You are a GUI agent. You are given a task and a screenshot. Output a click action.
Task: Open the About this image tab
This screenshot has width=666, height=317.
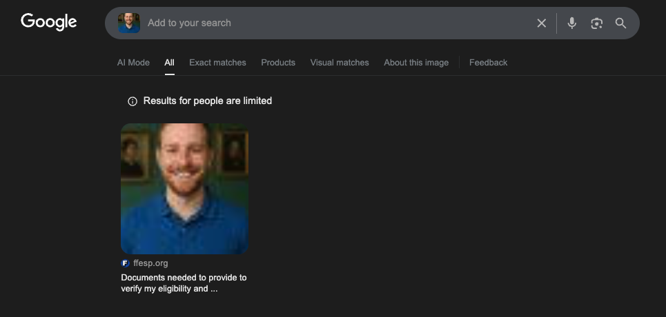coord(416,63)
